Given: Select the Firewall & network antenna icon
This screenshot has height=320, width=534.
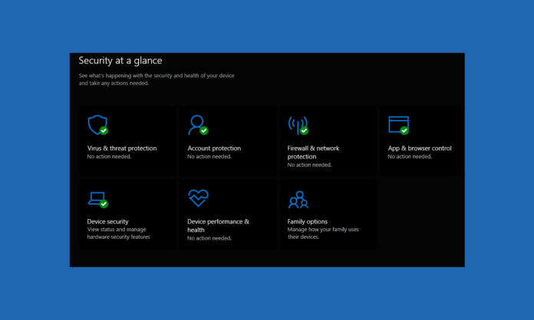Looking at the screenshot, I should (x=297, y=124).
